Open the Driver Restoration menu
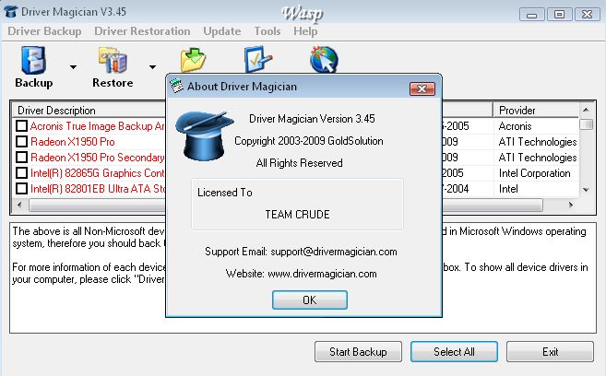 click(142, 31)
